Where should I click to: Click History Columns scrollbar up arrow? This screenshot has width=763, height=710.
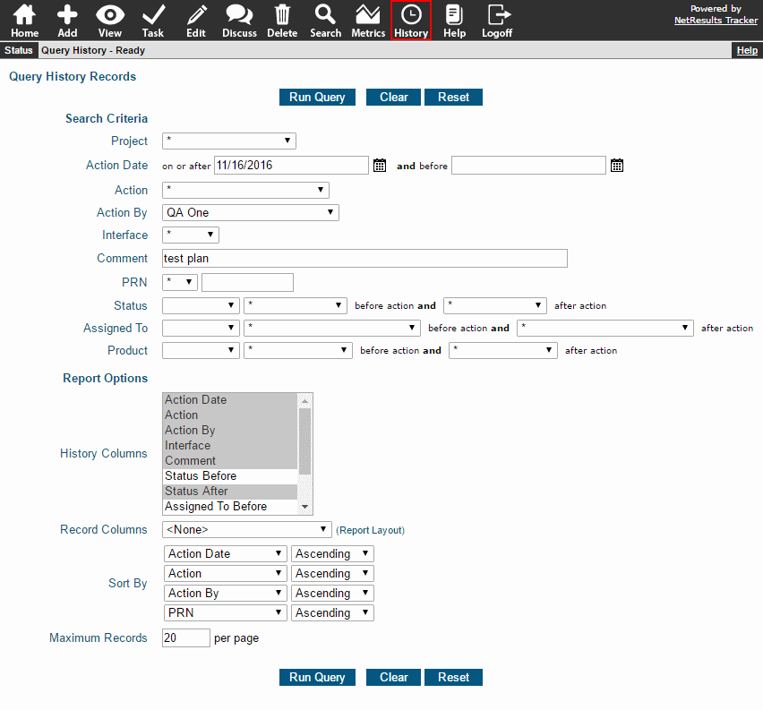tap(305, 401)
